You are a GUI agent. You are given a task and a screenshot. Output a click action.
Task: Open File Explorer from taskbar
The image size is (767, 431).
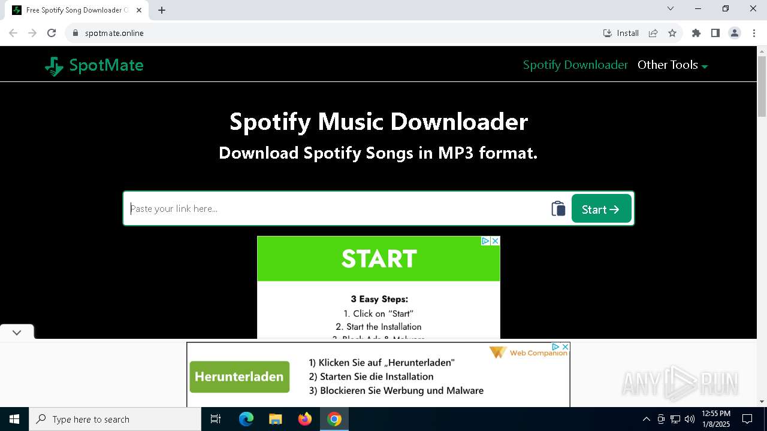click(275, 419)
